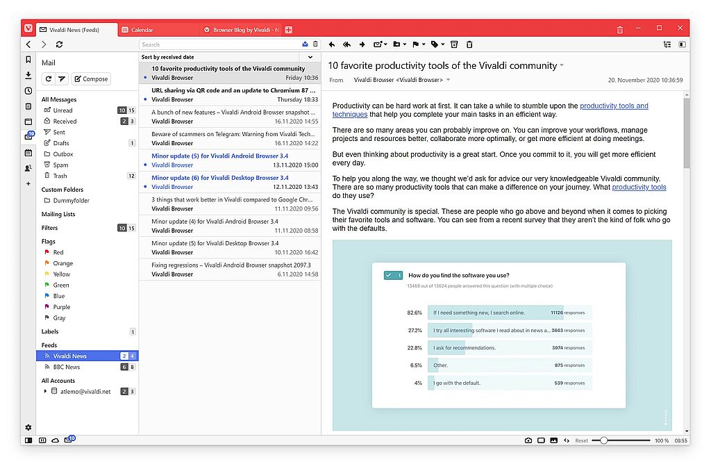The image size is (711, 464).
Task: Check for new mail refresh button
Action: click(x=49, y=79)
